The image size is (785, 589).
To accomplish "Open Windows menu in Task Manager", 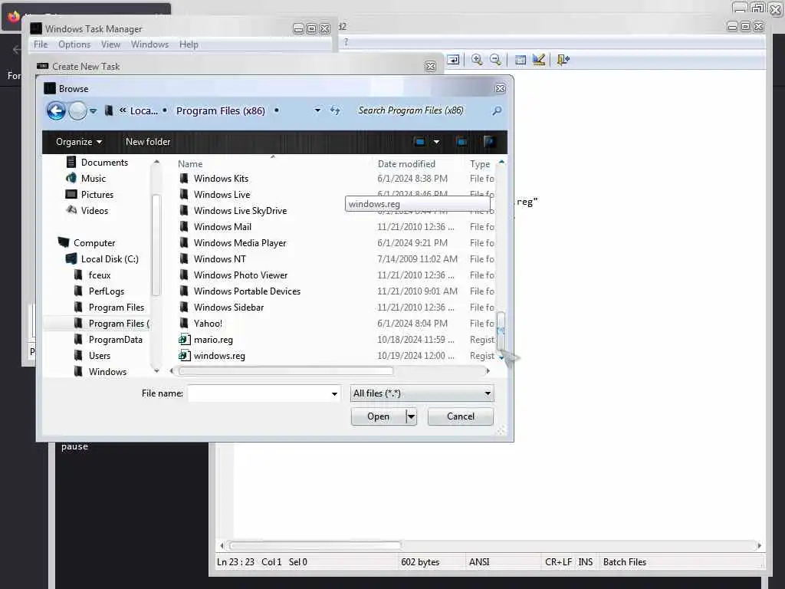I will (x=149, y=44).
